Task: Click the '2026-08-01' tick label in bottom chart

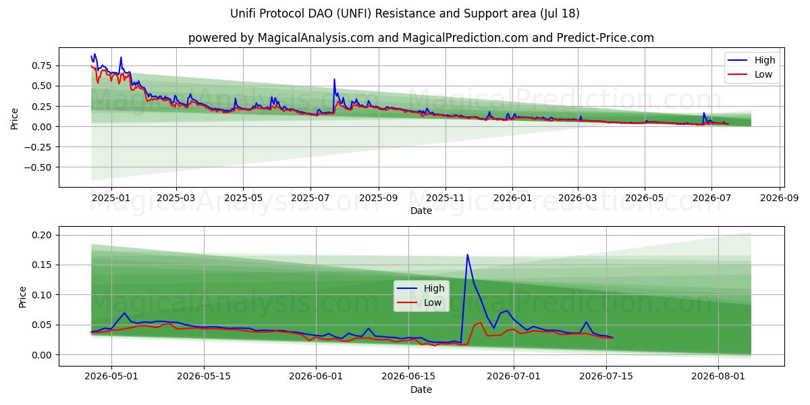Action: [718, 377]
